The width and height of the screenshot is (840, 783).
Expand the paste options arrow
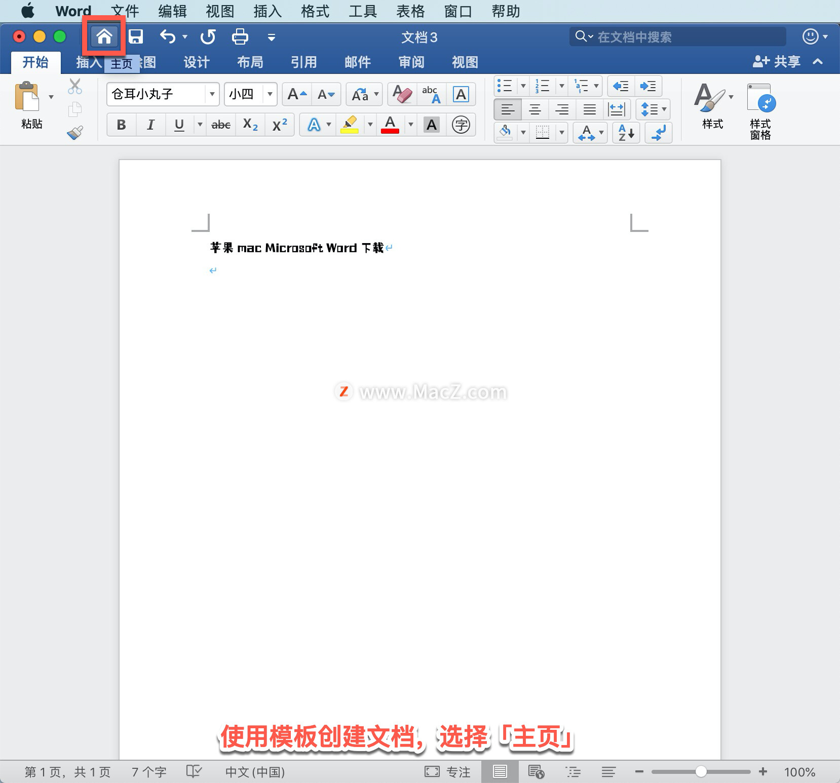(x=51, y=97)
